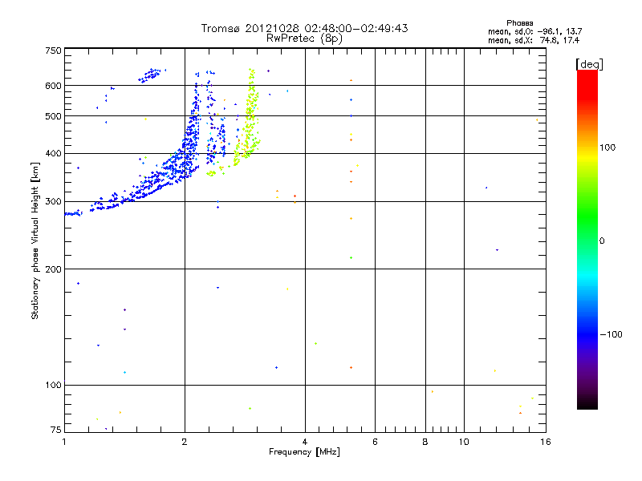This screenshot has height=481, width=642.
Task: Click the 200 tick label on the height axis
Action: pos(53,269)
